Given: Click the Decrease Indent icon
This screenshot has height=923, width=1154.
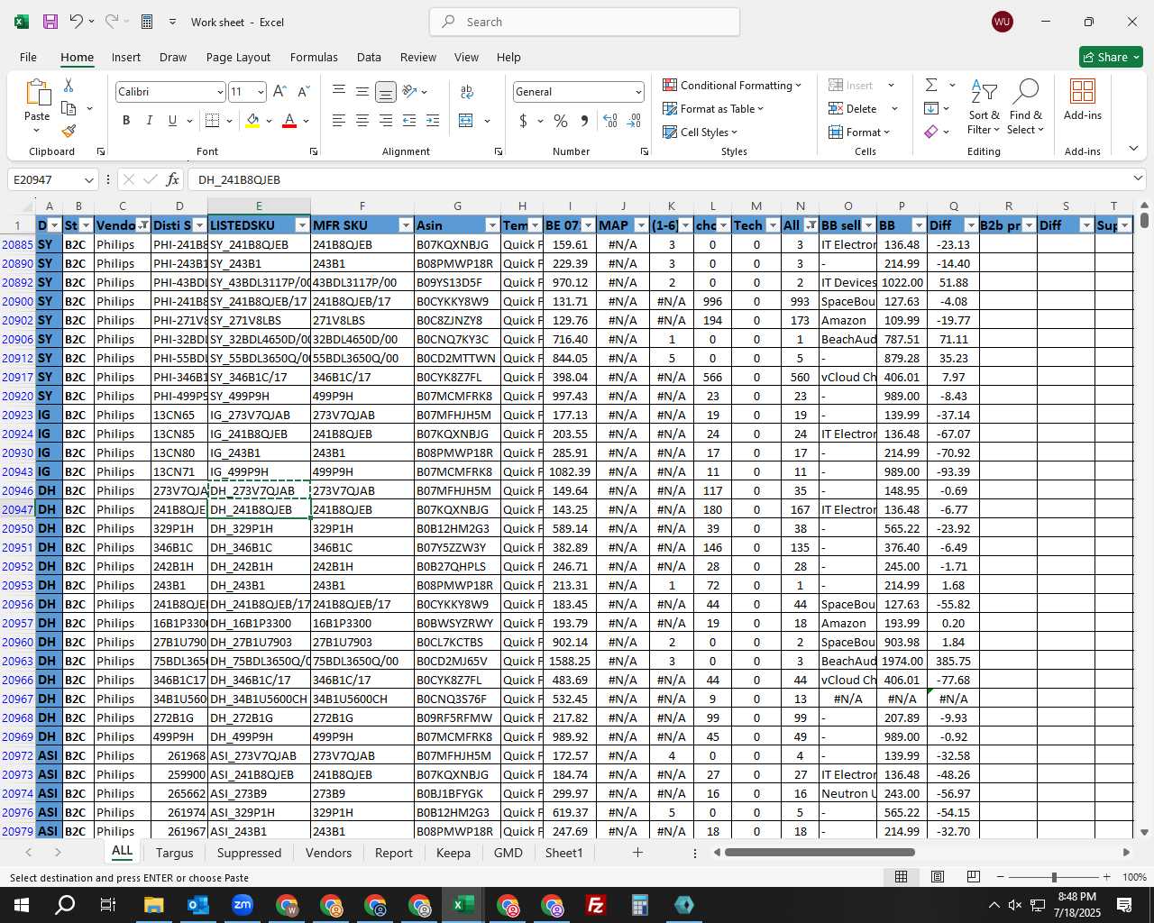Looking at the screenshot, I should point(409,121).
